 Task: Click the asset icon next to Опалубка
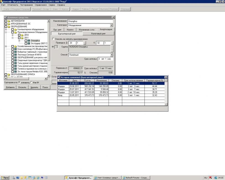click(29, 41)
